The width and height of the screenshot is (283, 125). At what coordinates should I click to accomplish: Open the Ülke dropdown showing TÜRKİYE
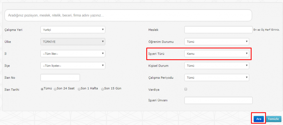pos(73,41)
